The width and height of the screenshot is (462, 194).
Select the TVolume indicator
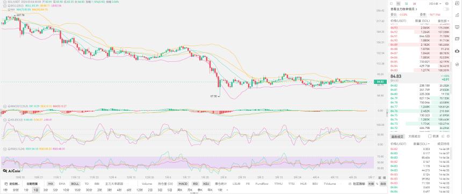tap(330, 184)
